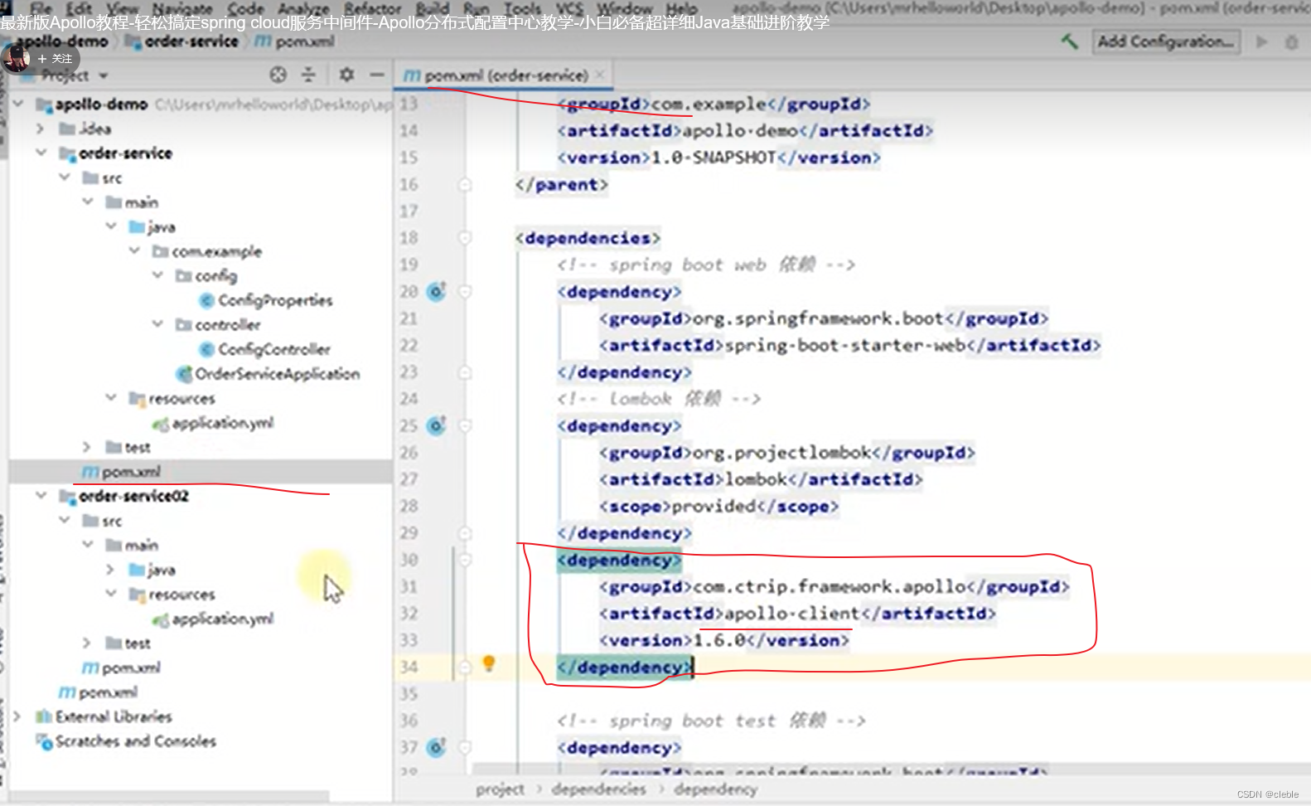Collapse the order-service02 module
Image resolution: width=1311 pixels, height=806 pixels.
pos(41,496)
